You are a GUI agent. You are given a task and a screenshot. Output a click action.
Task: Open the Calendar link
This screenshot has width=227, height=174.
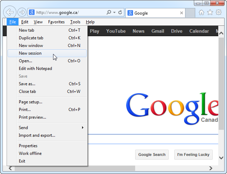pyautogui.click(x=199, y=31)
